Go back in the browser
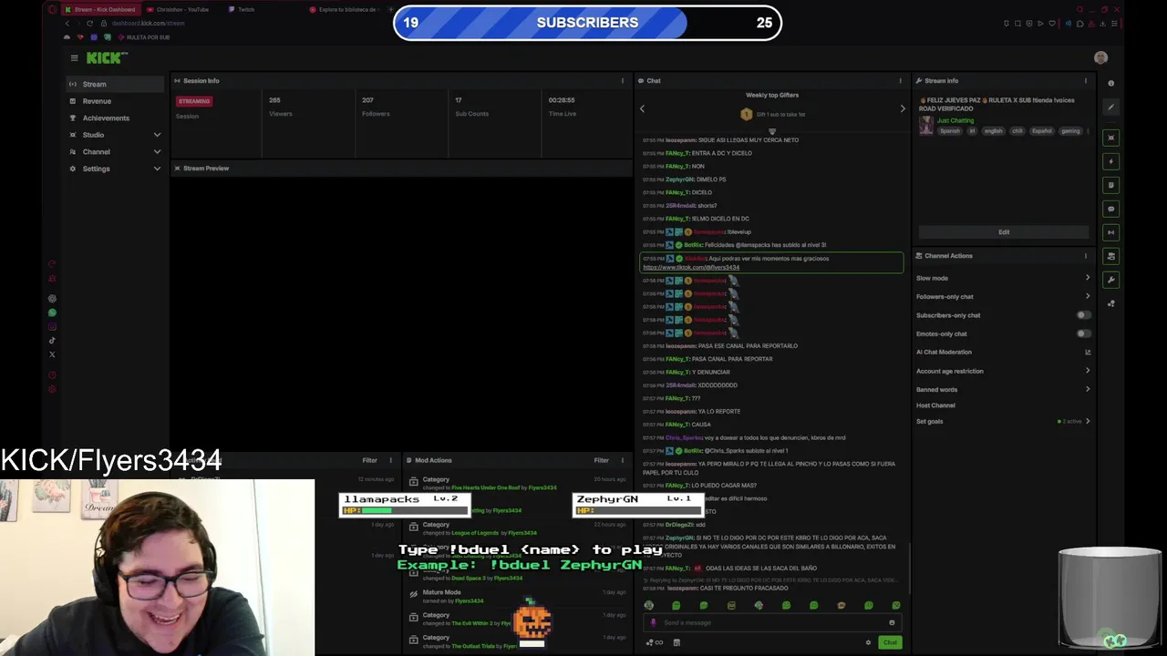Image resolution: width=1167 pixels, height=656 pixels. (67, 23)
